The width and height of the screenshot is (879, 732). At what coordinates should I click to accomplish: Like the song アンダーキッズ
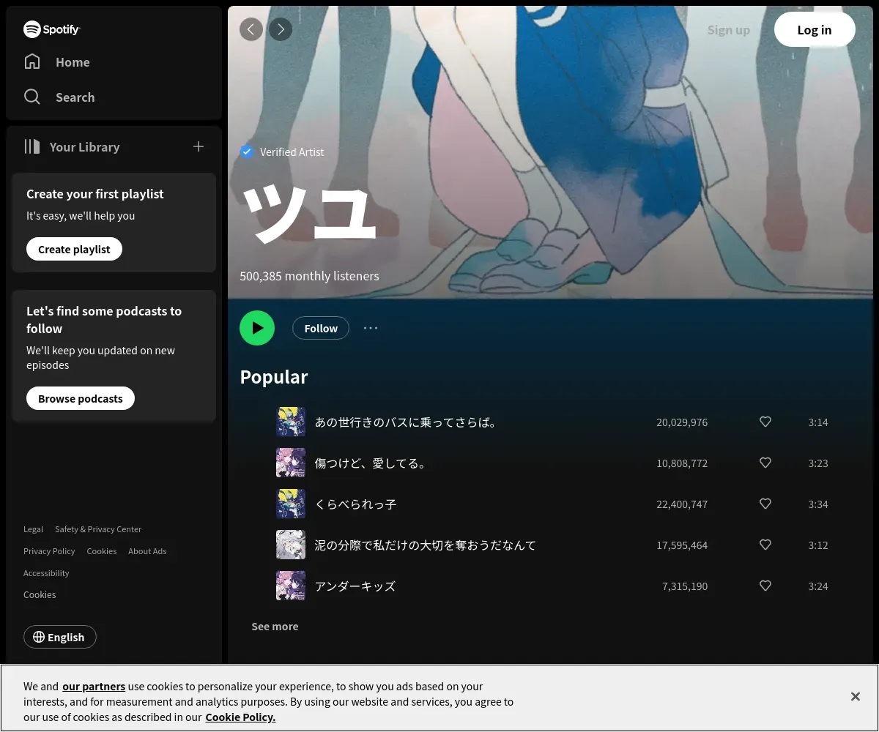tap(765, 586)
